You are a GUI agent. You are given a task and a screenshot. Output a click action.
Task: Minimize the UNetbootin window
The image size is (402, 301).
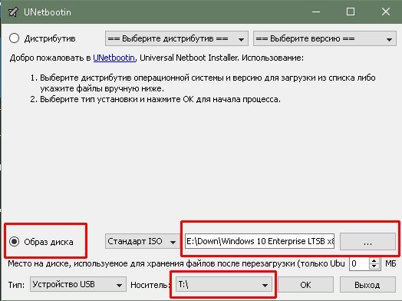point(316,12)
